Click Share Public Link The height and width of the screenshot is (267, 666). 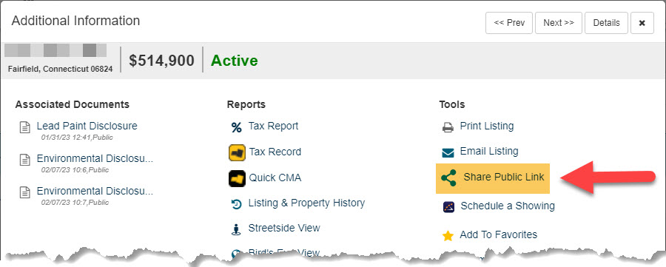[x=504, y=177]
